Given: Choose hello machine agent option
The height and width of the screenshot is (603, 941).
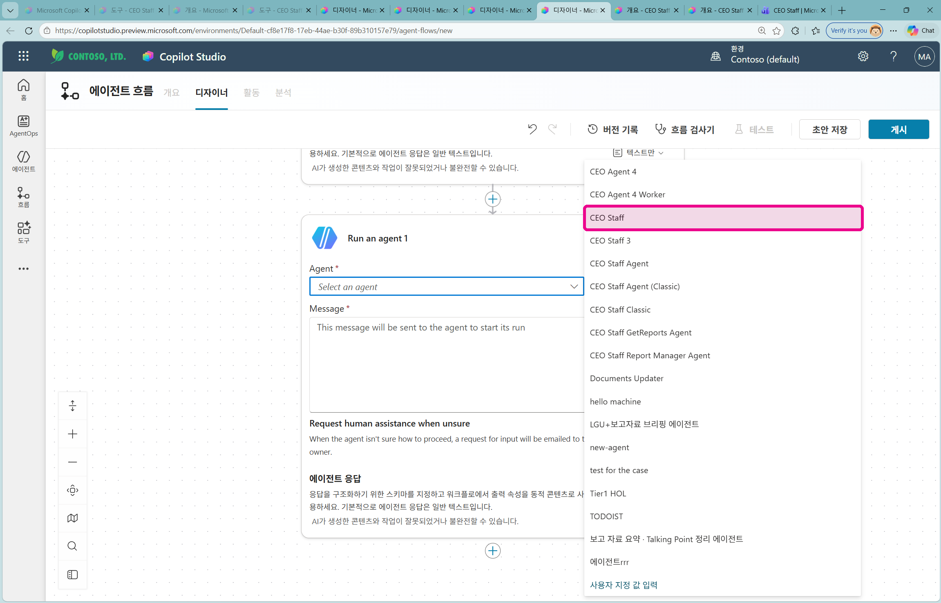Looking at the screenshot, I should click(x=722, y=402).
